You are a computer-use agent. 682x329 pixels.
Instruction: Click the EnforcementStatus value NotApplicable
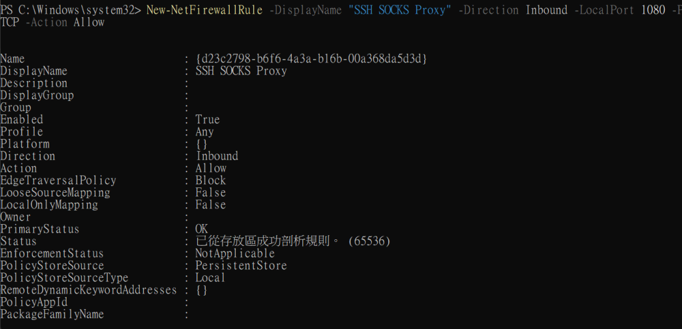(235, 253)
